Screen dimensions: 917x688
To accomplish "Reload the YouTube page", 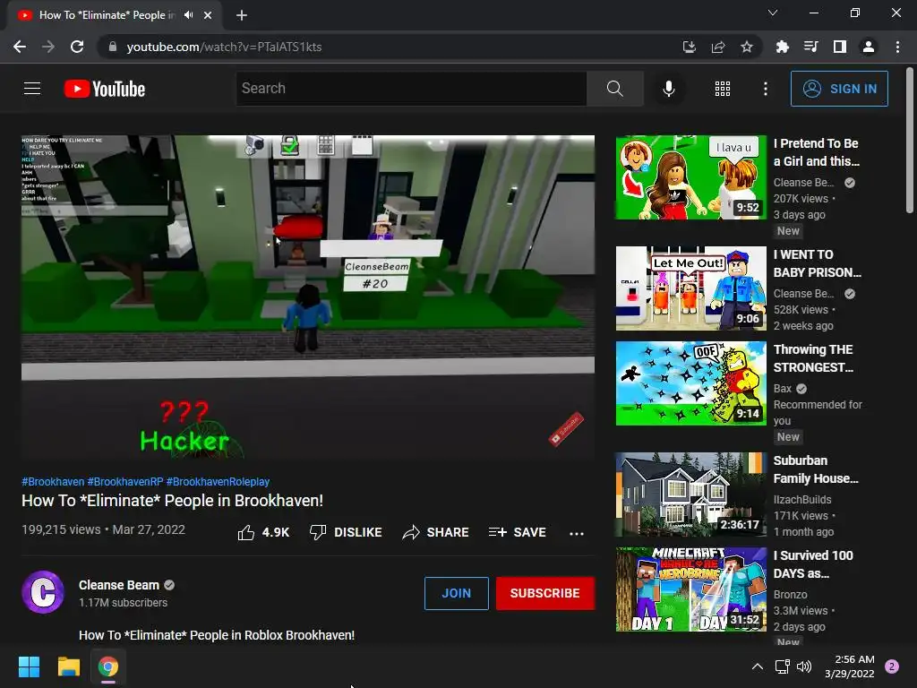I will tap(77, 47).
